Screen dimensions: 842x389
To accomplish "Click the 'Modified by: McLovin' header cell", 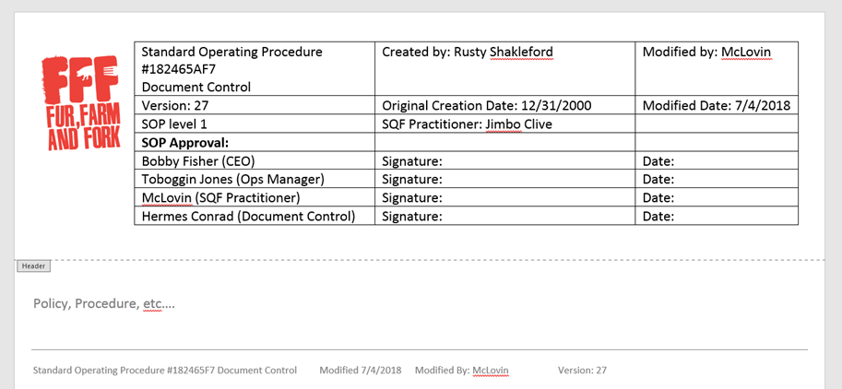I will click(717, 69).
